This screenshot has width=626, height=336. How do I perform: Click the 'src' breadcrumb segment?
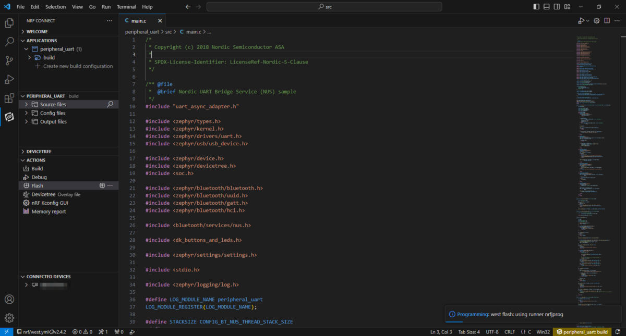(168, 32)
